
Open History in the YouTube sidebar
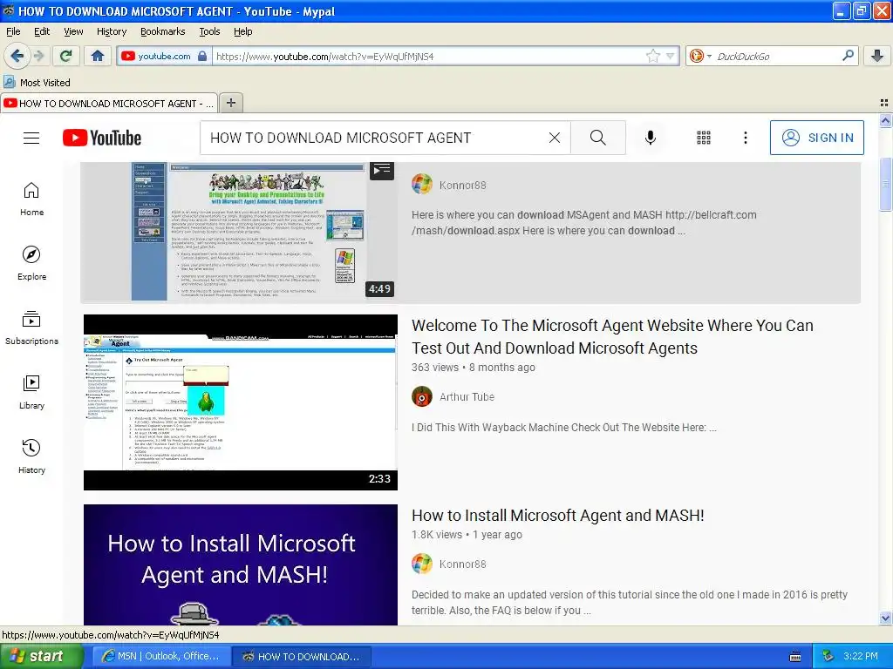[32, 456]
